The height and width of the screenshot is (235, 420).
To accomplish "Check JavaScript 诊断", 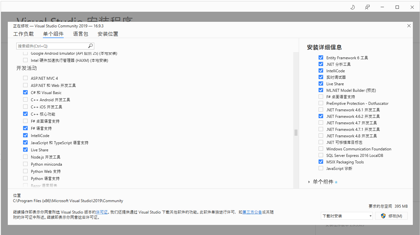I will tap(321, 168).
